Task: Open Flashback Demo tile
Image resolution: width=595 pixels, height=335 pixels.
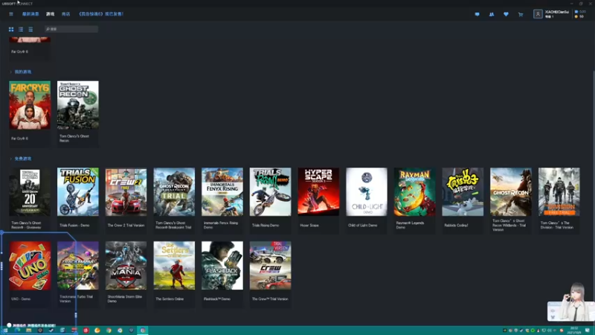Action: pyautogui.click(x=222, y=273)
